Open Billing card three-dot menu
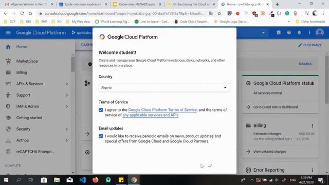This screenshot has height=185, width=329. point(313,125)
